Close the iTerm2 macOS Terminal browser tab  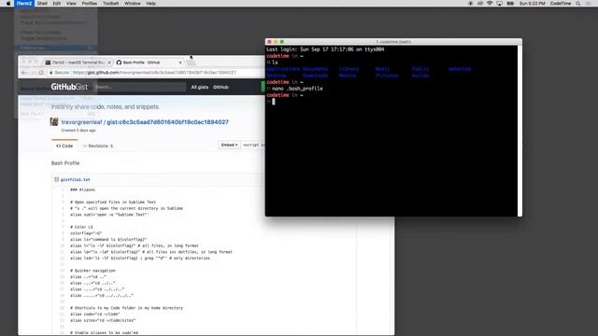[109, 63]
